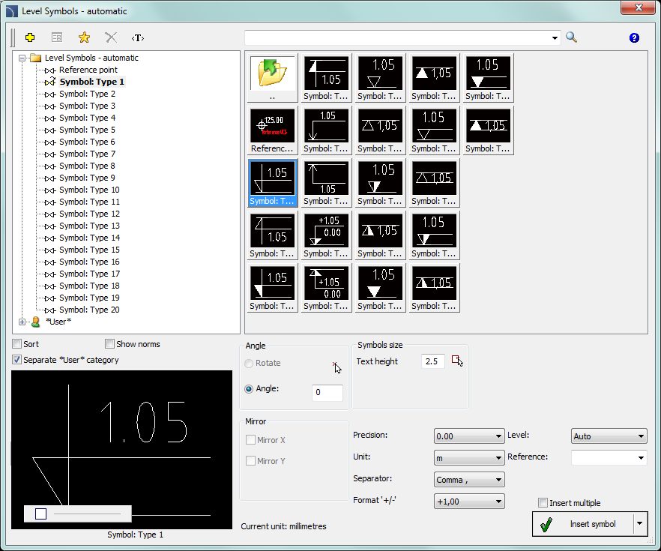Click the Insert symbol button

(582, 524)
